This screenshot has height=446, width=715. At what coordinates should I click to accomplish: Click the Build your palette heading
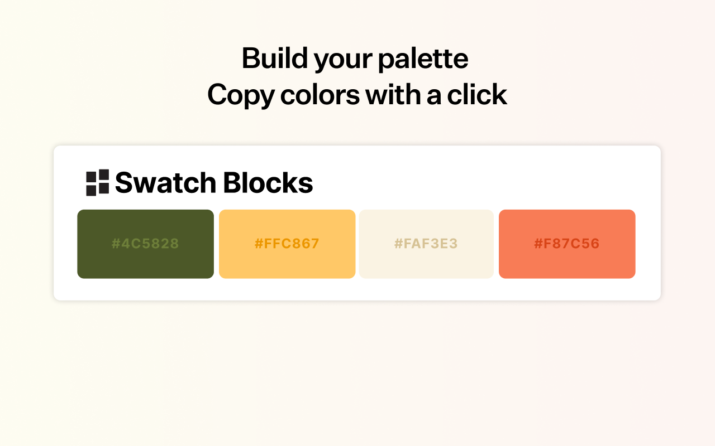coord(355,57)
